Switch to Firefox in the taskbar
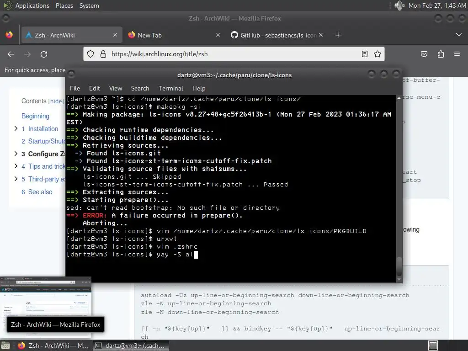 [x=53, y=346]
